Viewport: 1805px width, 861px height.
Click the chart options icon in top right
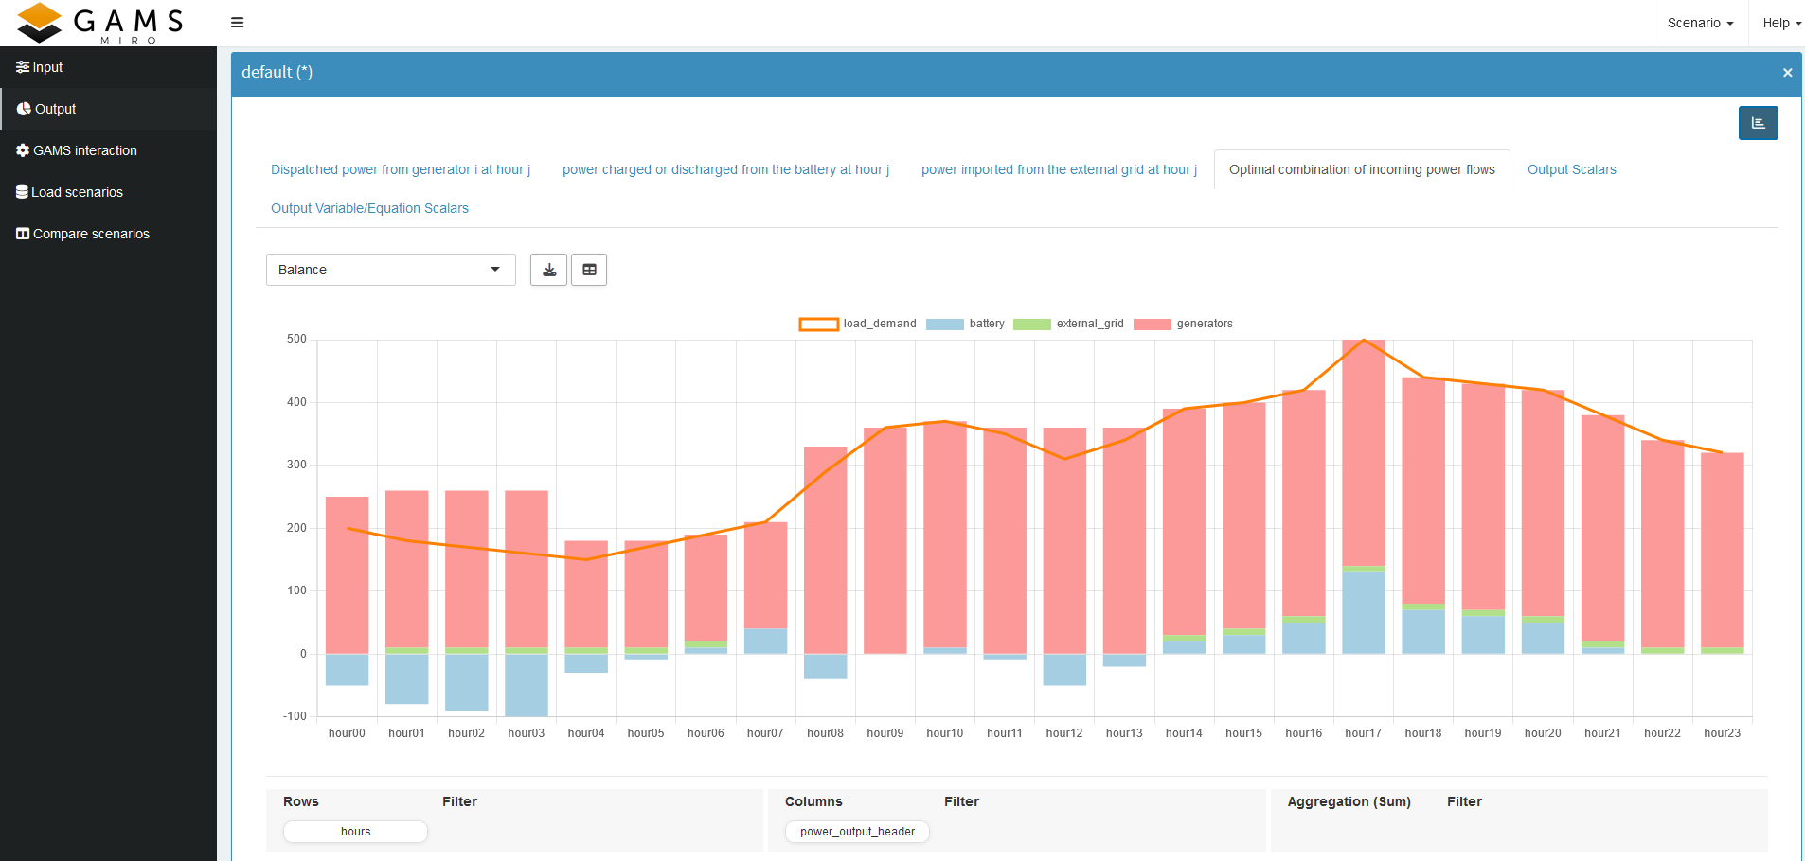(1758, 122)
